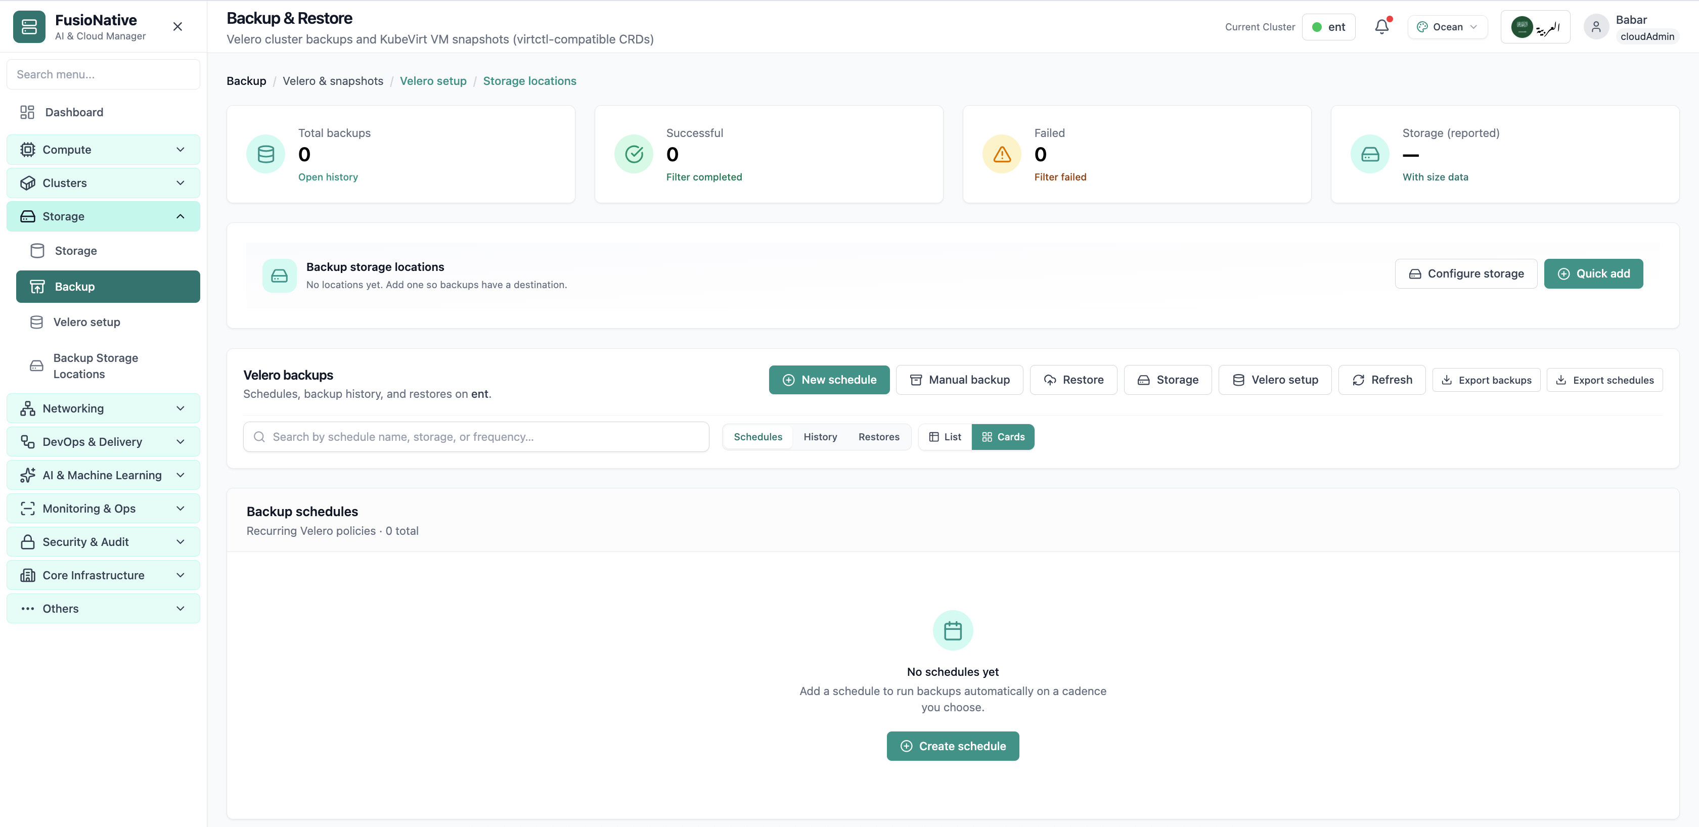Click the Configure storage button

[x=1465, y=273]
